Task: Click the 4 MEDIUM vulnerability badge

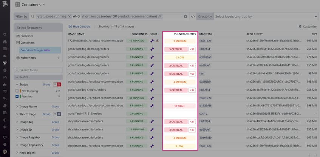Action: click(x=180, y=82)
